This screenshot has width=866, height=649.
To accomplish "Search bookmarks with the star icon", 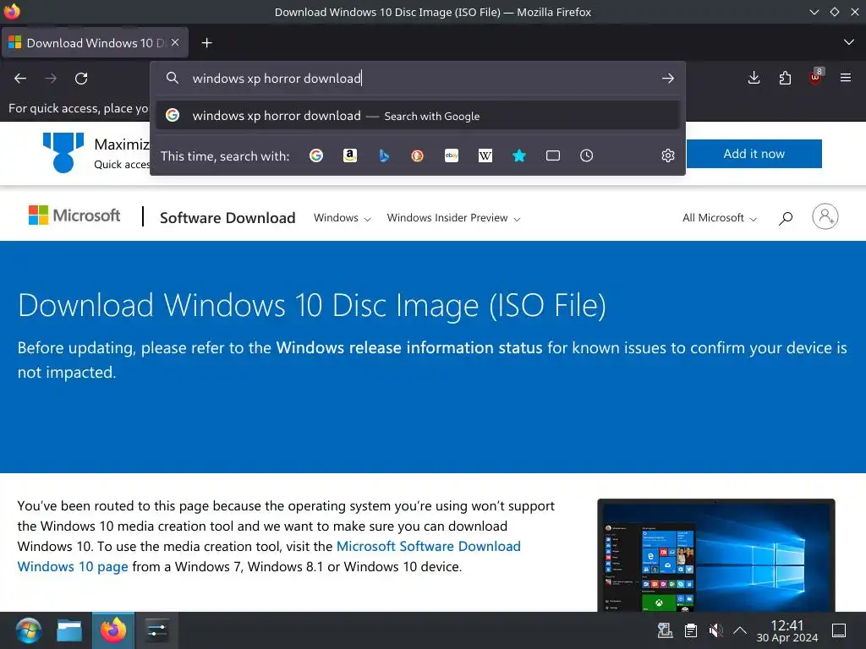I will click(x=519, y=155).
